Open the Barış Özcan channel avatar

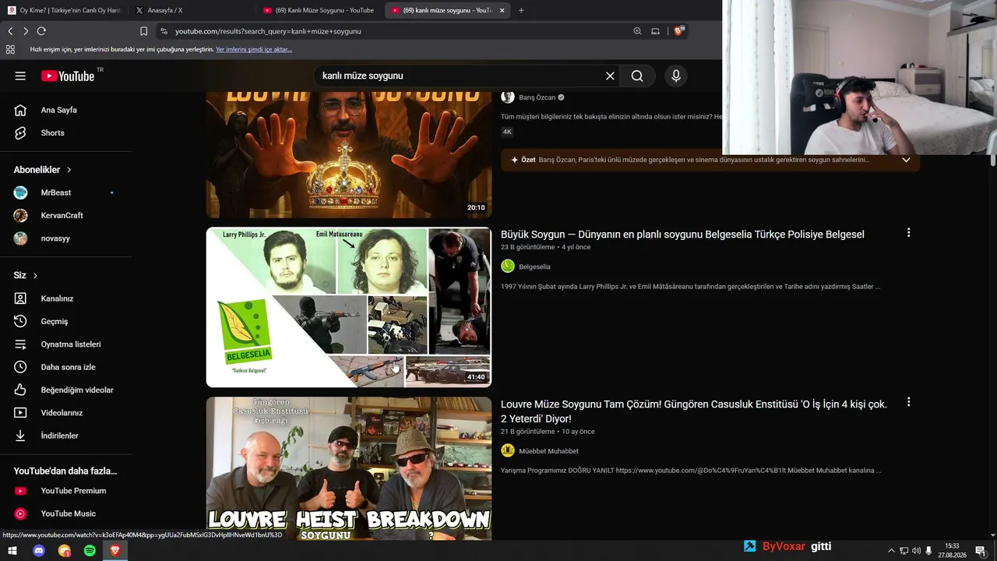click(508, 97)
